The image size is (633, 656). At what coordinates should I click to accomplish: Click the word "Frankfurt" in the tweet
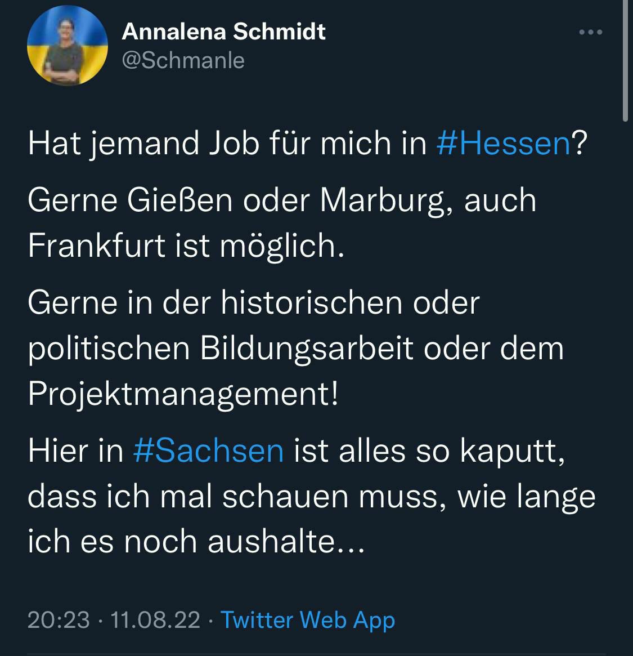(96, 245)
